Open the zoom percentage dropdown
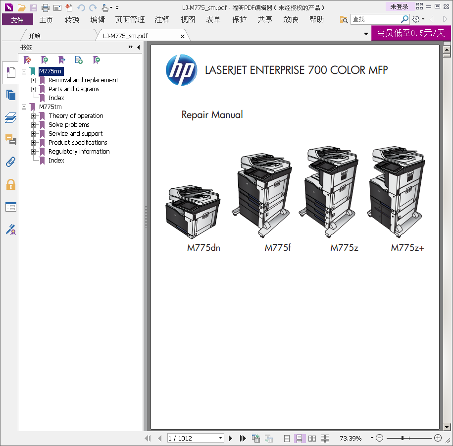453x446 pixels. 372,438
